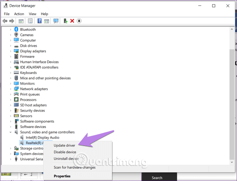Image resolution: width=237 pixels, height=181 pixels.
Task: Expand the Storage controllers node
Action: click(x=10, y=148)
